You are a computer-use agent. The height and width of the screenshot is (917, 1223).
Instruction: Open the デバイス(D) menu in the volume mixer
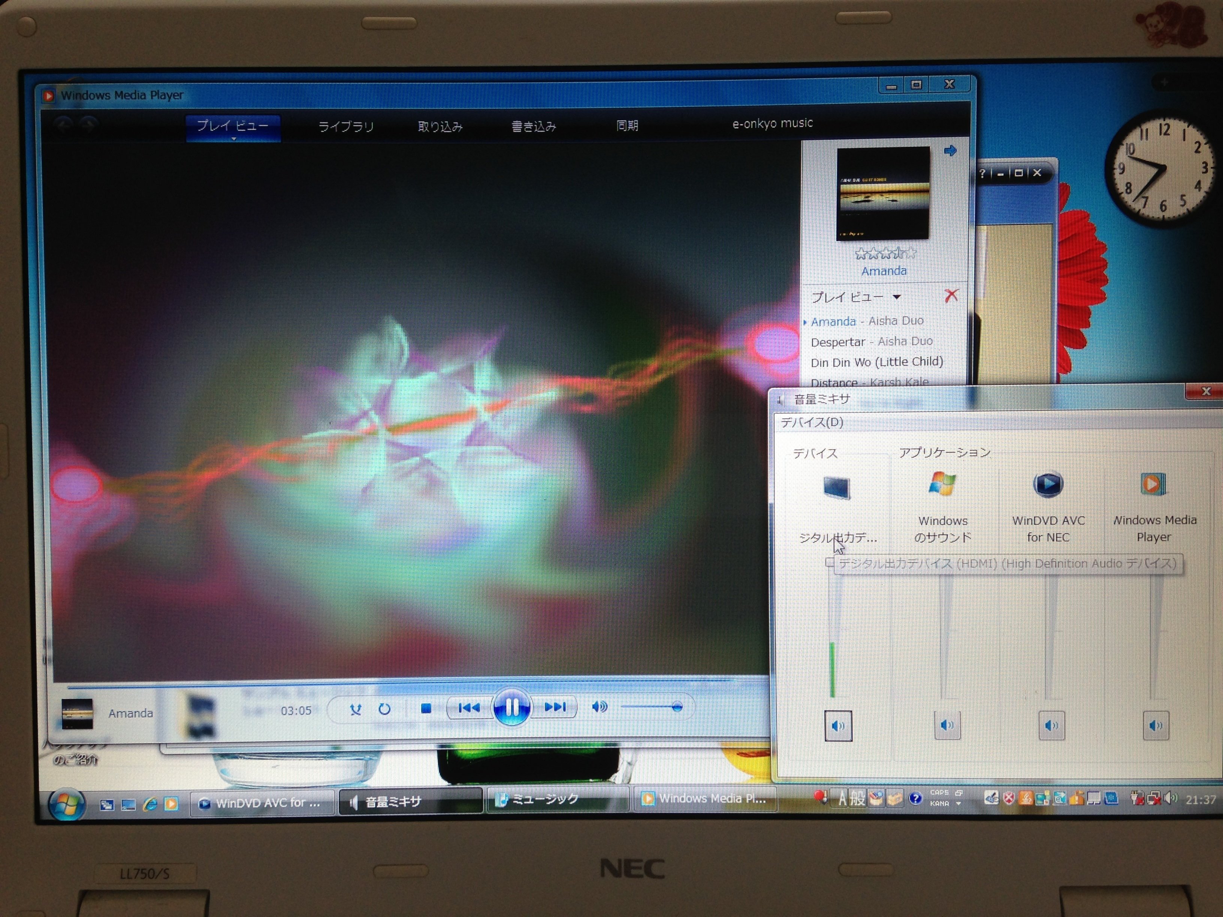812,422
